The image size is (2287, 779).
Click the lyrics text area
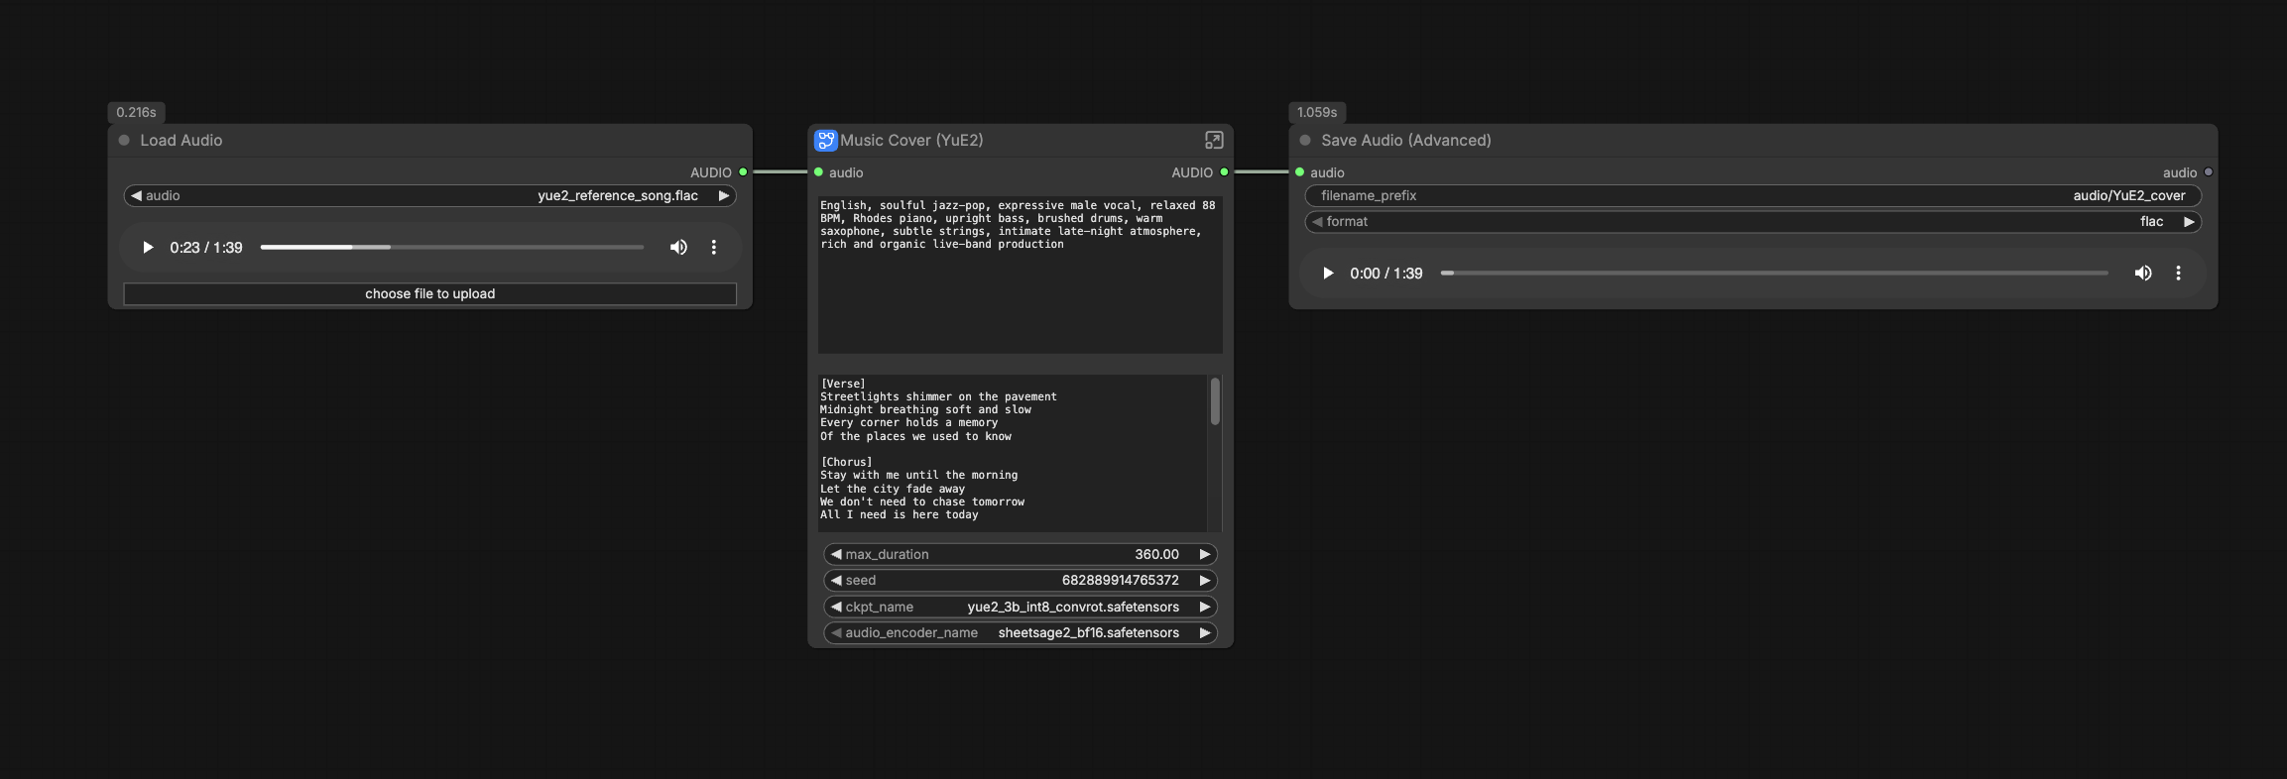point(1013,453)
